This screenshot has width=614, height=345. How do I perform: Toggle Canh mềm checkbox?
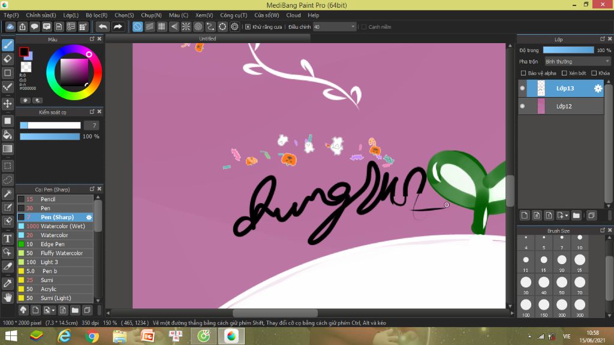click(x=364, y=27)
